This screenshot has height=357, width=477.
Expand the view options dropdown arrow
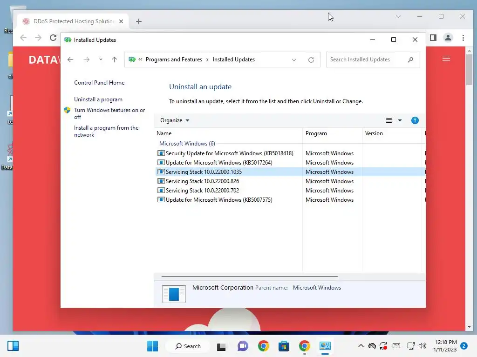(x=400, y=120)
